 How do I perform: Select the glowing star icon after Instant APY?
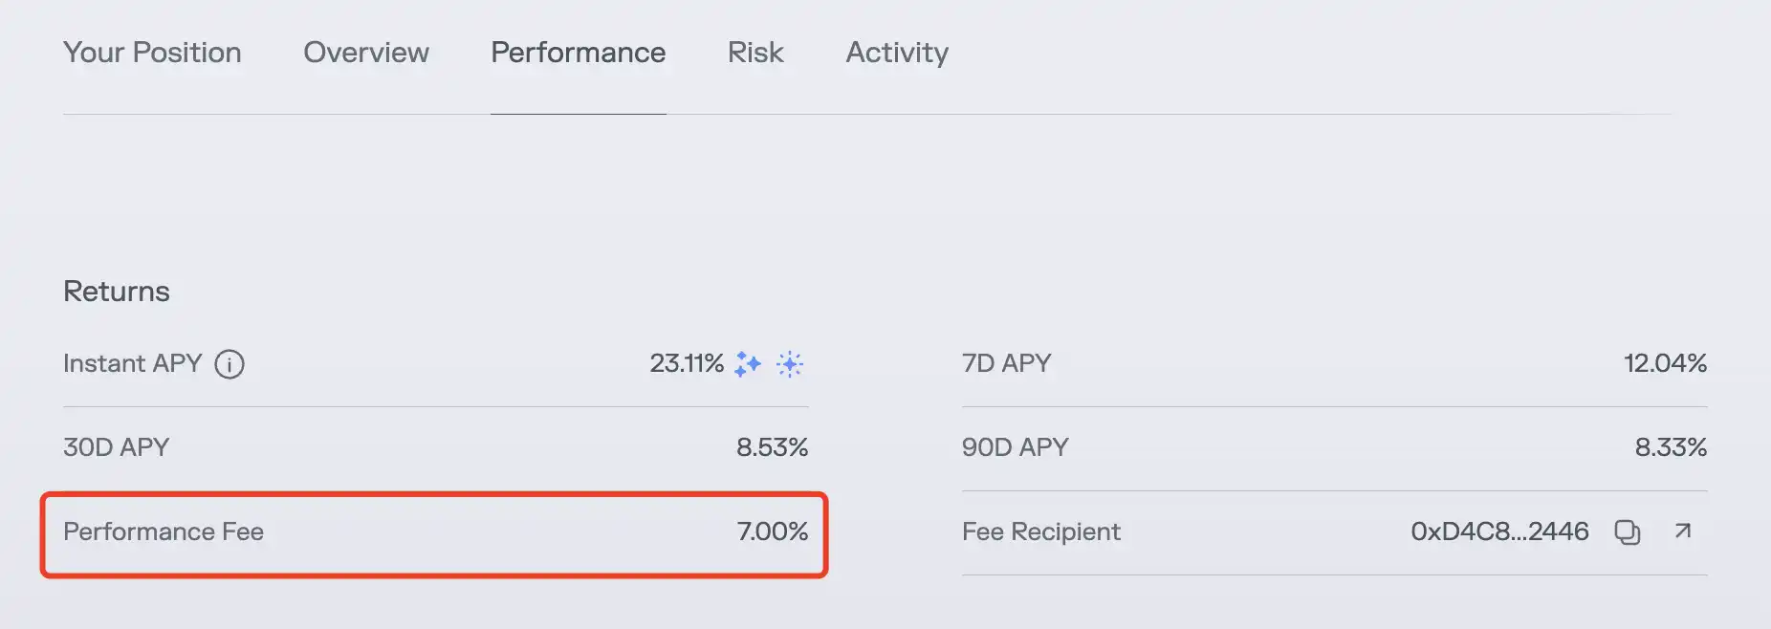(790, 363)
